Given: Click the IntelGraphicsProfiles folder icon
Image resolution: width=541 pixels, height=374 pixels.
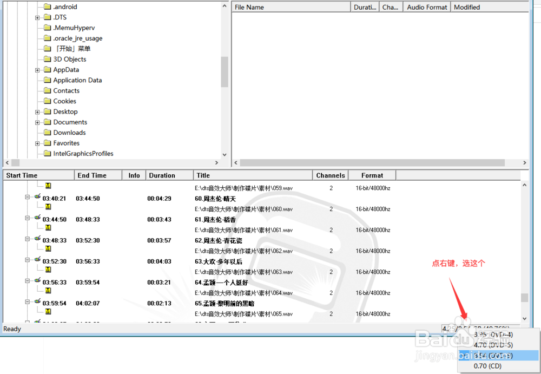Looking at the screenshot, I should pos(48,154).
